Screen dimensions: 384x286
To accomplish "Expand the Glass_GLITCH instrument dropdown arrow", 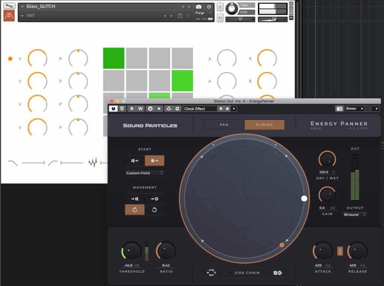I will click(x=22, y=7).
